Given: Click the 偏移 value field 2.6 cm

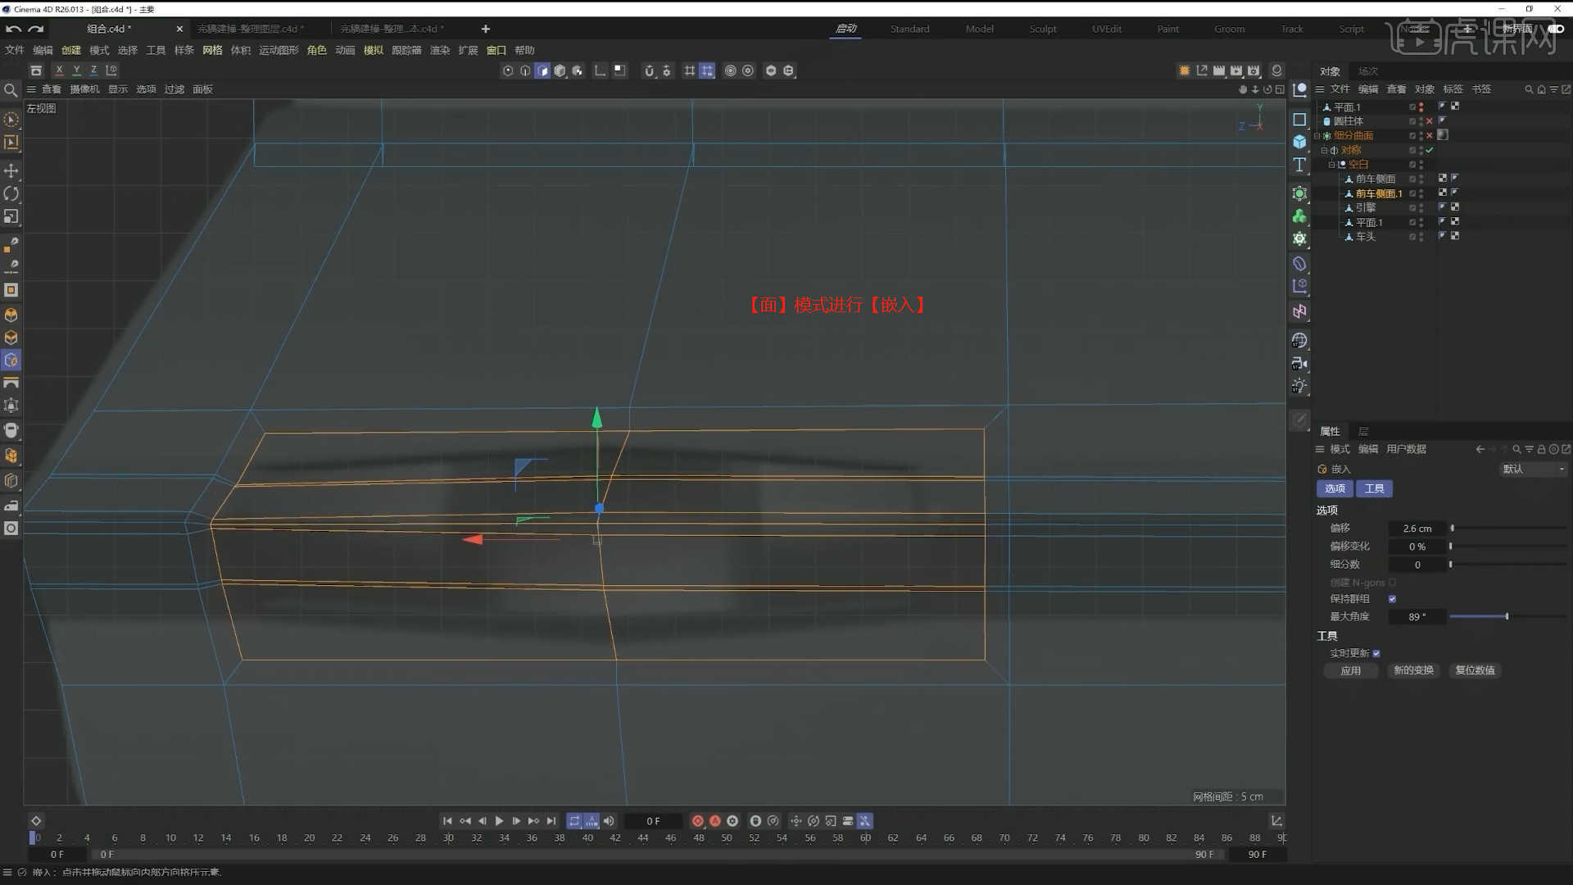Looking at the screenshot, I should (x=1417, y=529).
